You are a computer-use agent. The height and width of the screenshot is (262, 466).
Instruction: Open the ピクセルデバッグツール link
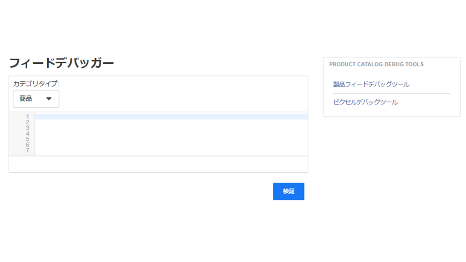(x=365, y=102)
